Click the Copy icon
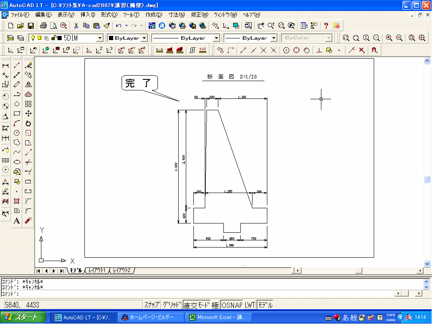 [x=86, y=26]
